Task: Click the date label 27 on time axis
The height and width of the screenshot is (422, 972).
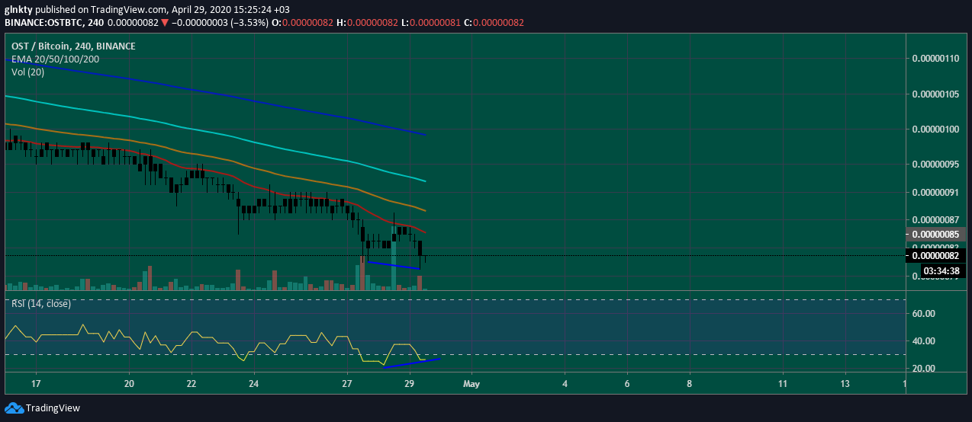Action: pos(347,383)
